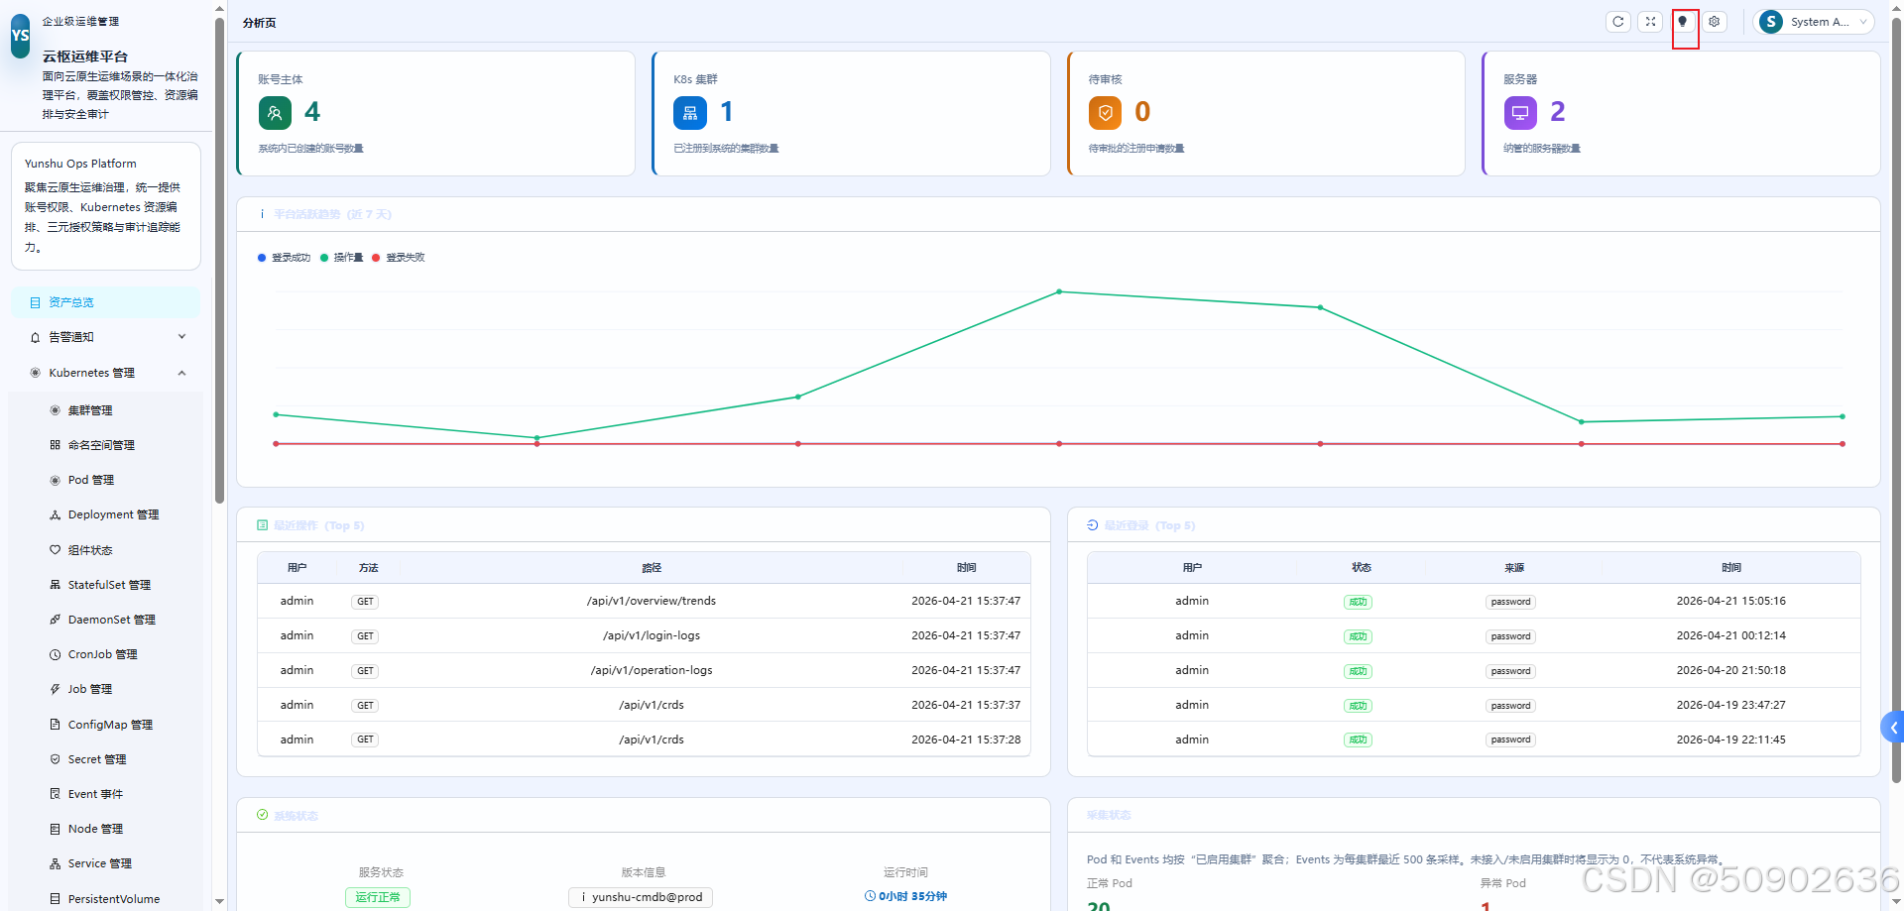Expand the blue floating side panel arrow
This screenshot has width=1904, height=911.
(1893, 728)
